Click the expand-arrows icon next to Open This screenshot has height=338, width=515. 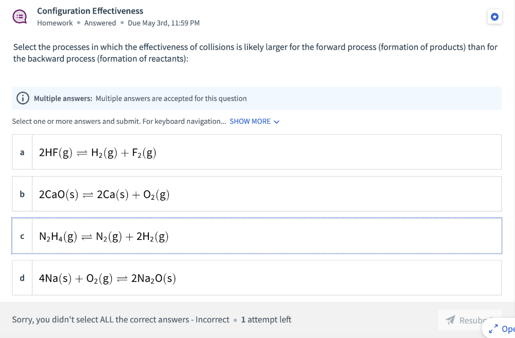click(x=492, y=329)
